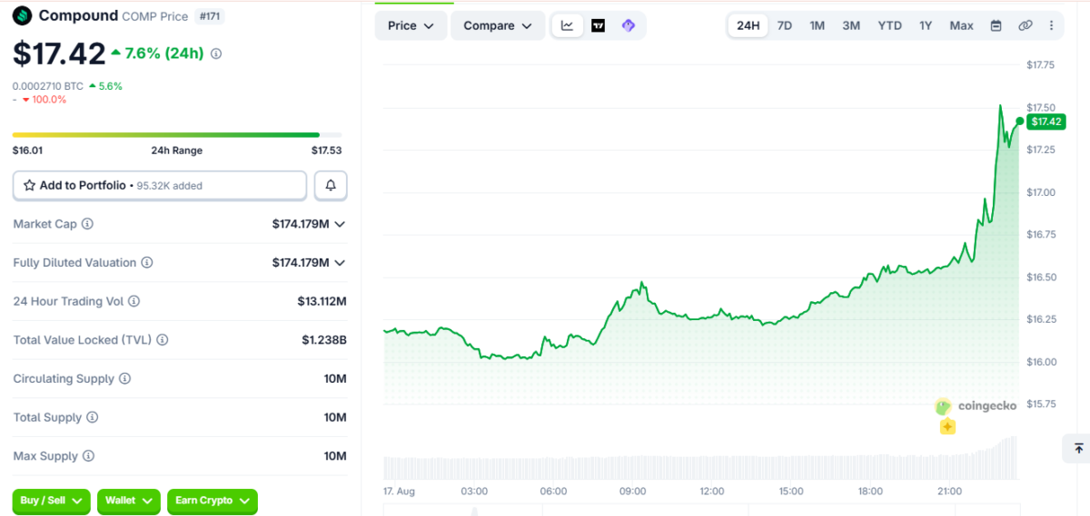Click the green $17.42 price marker

click(1046, 122)
